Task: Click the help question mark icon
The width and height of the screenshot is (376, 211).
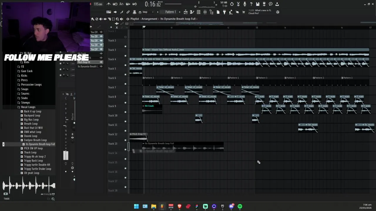Action: point(251,4)
